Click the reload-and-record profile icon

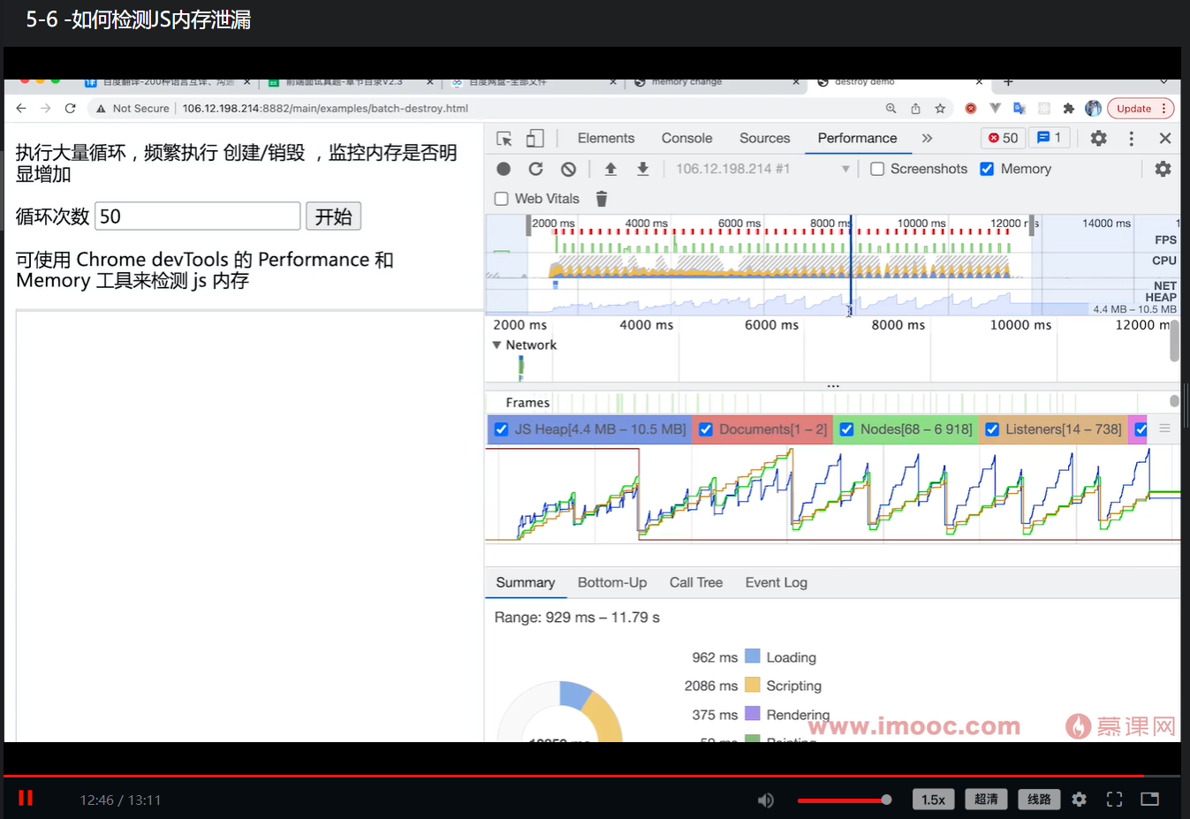coord(535,169)
